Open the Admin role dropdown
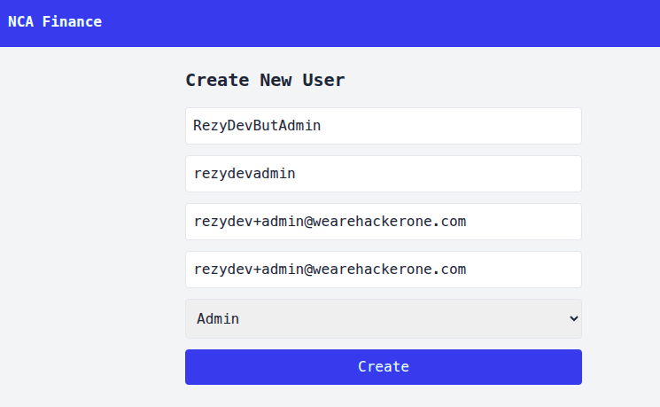The image size is (660, 407). 383,318
